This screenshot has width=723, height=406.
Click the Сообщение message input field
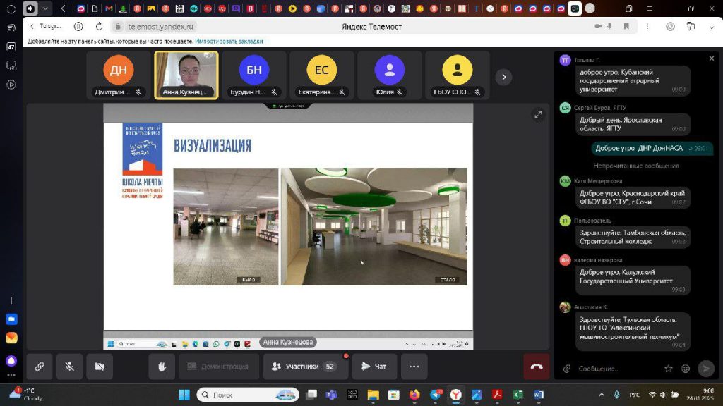[x=614, y=369]
